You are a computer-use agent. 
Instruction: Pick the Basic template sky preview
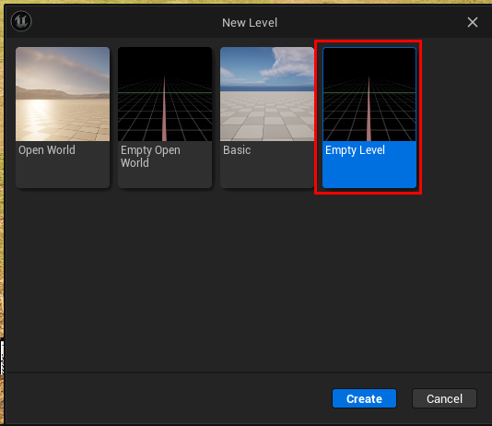(x=267, y=94)
